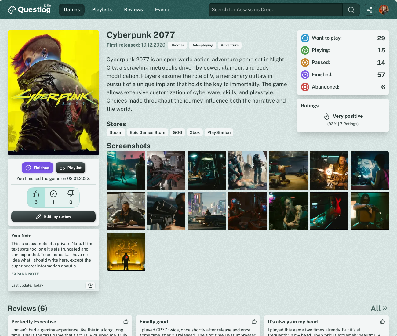397x336 pixels.
Task: Select the thumbs-down rating with 0 votes
Action: [71, 197]
